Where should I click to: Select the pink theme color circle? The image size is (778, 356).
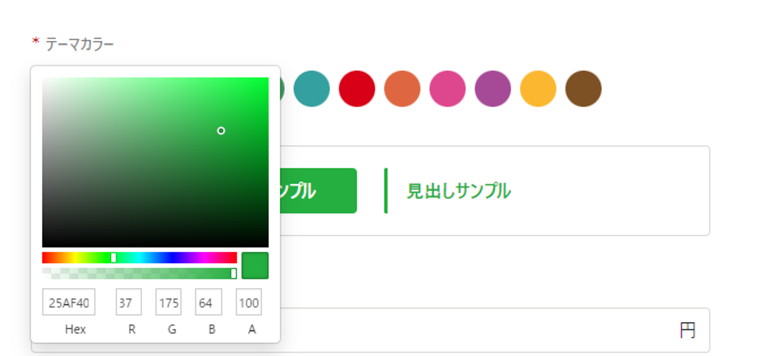pyautogui.click(x=447, y=89)
